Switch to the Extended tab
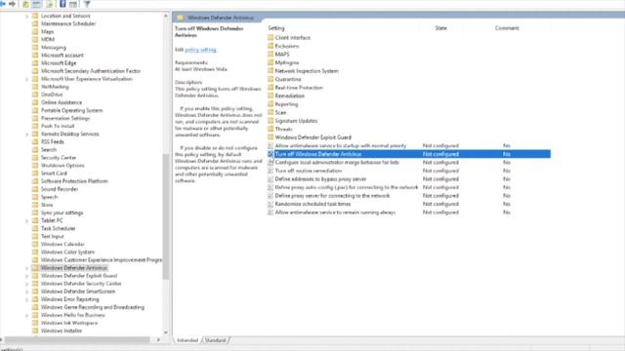625x351 pixels. pos(187,340)
